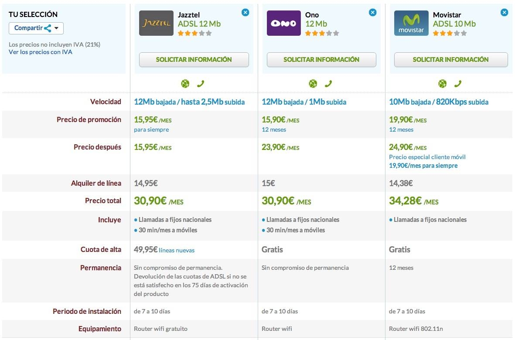Click 'Los precios no incluyen IVA (21%)' note
The image size is (515, 340).
tap(55, 44)
